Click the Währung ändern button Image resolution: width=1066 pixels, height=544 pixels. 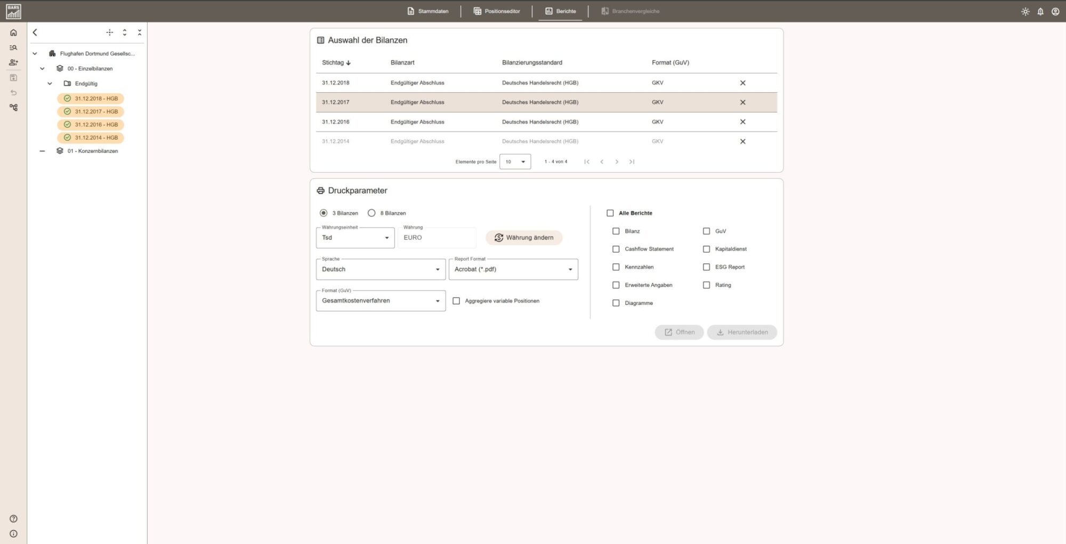523,238
